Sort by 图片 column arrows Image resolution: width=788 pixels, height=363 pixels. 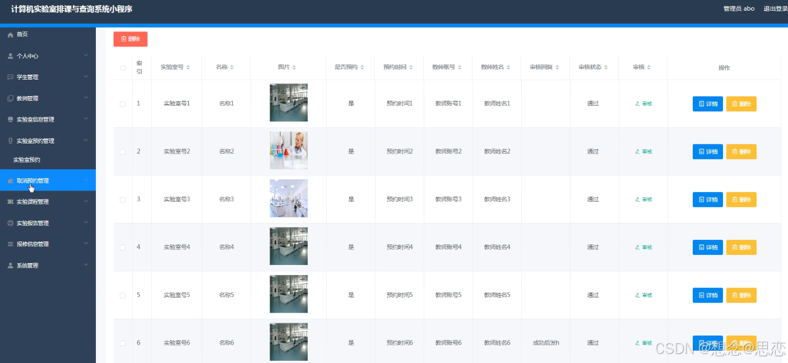point(294,67)
